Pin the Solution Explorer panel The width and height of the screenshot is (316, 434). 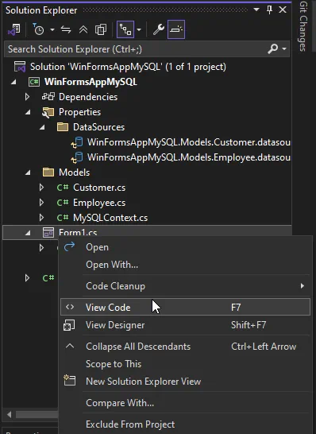pyautogui.click(x=269, y=10)
